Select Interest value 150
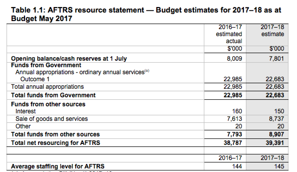297x172 pixels. click(x=279, y=111)
